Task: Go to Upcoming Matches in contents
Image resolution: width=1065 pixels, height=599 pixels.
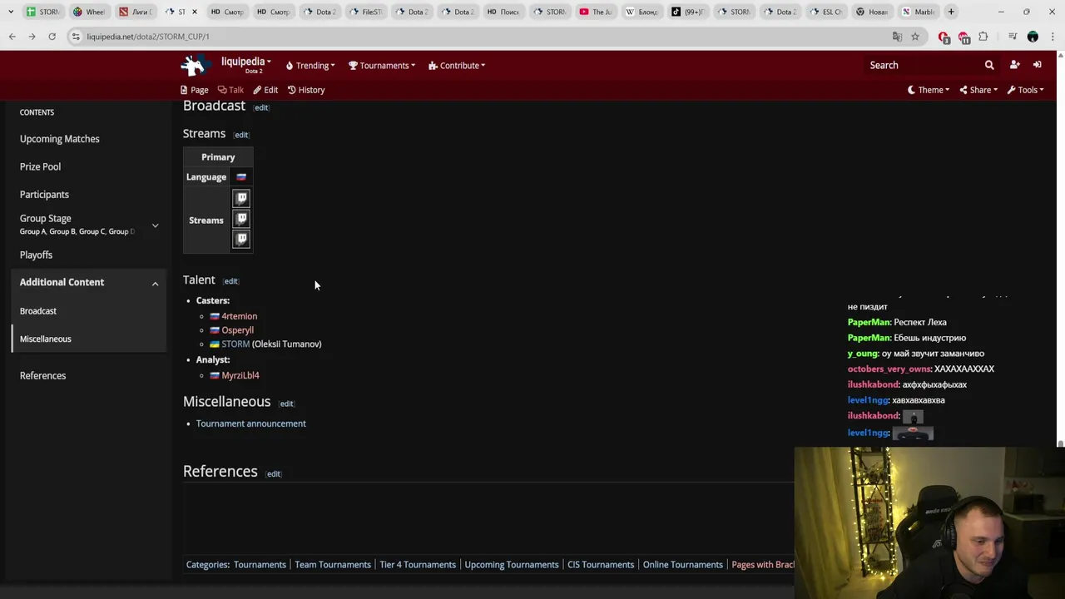Action: coord(60,139)
